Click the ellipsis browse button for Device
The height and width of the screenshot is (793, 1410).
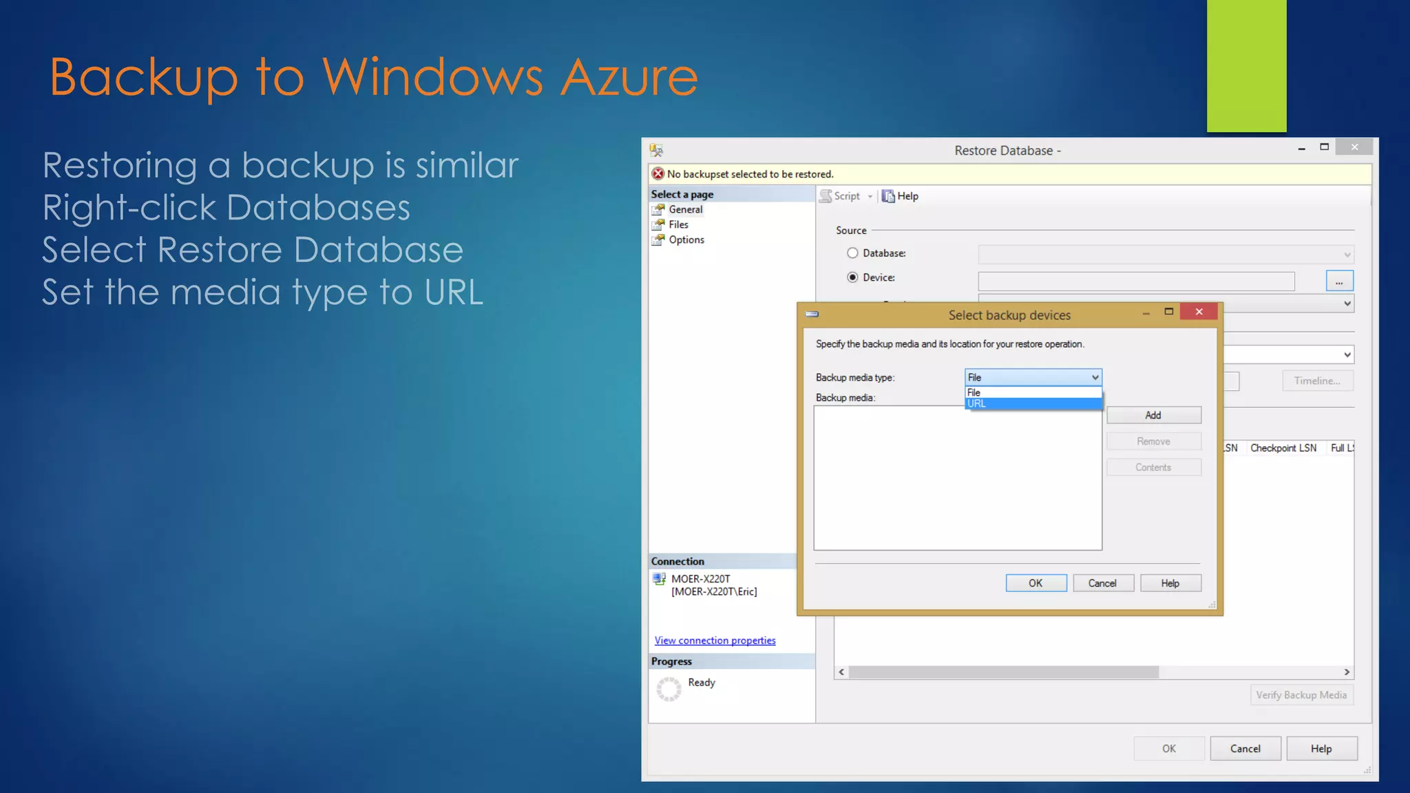tap(1339, 281)
